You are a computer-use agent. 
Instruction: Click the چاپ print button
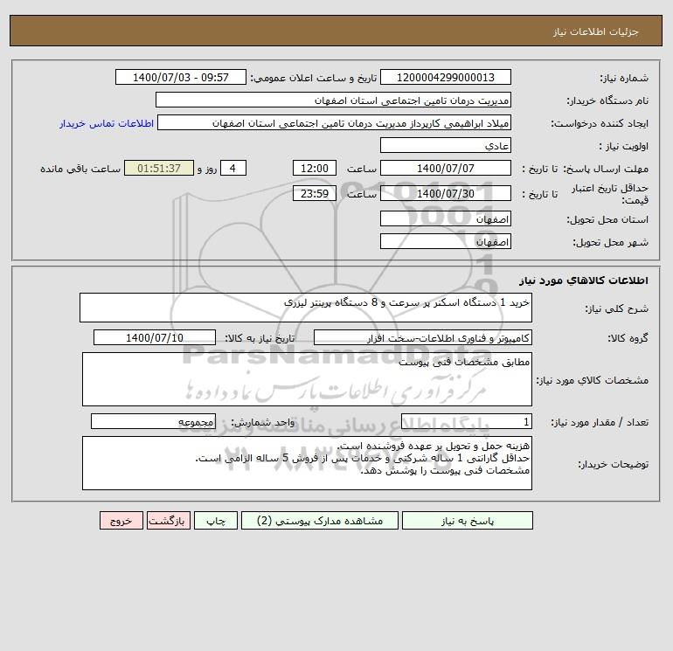click(216, 521)
